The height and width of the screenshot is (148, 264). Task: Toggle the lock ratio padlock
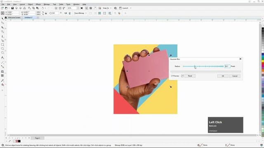pos(46,13)
